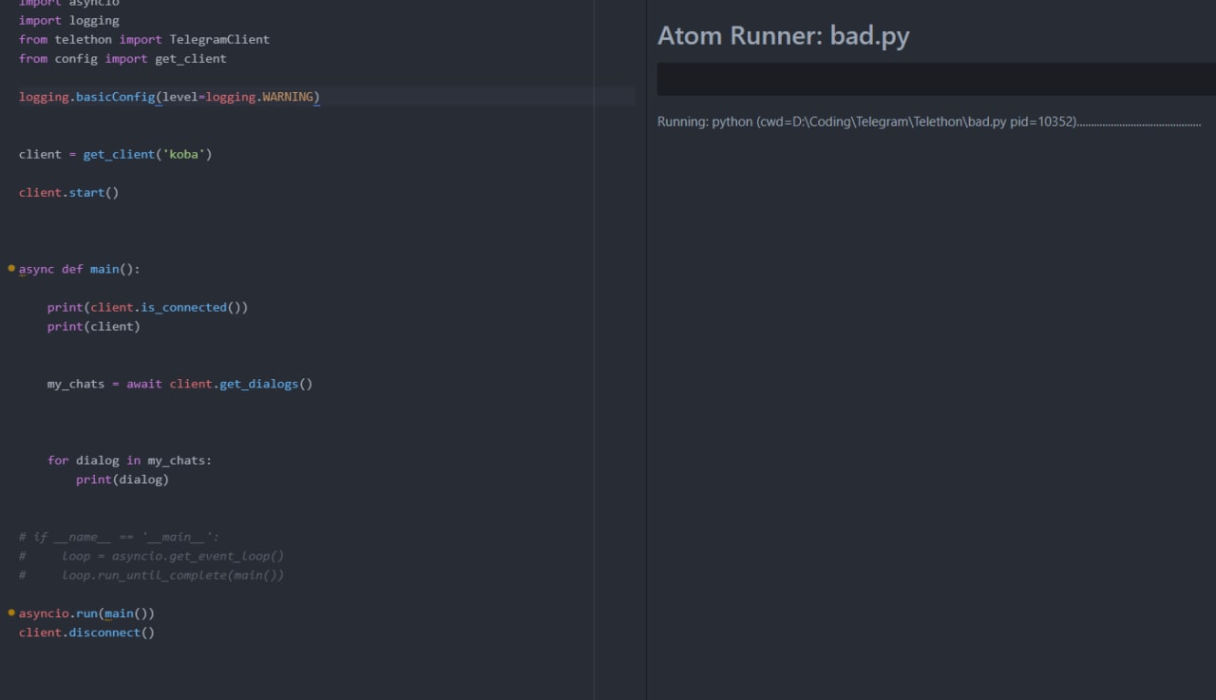Screen dimensions: 1216x700
Task: Click the client.start() line
Action: click(x=68, y=192)
